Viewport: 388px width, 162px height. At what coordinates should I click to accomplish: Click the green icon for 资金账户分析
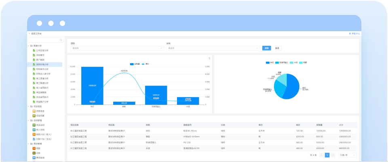[x=34, y=102]
